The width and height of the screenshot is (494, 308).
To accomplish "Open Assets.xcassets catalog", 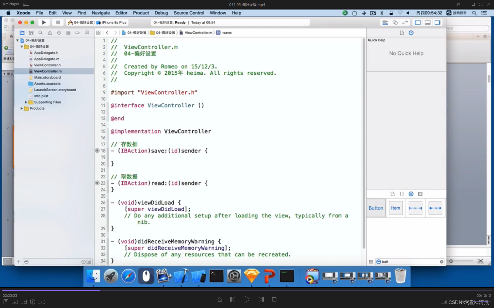I will point(47,84).
